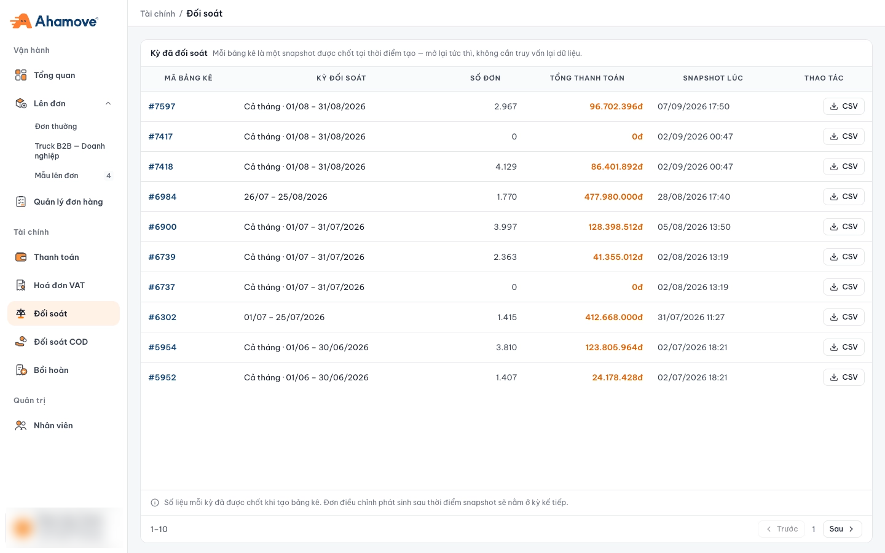Image resolution: width=885 pixels, height=553 pixels.
Task: Open Truck B2B – Doanh nghiệp item
Action: click(x=69, y=151)
